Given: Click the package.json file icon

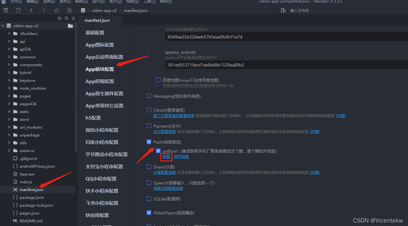Looking at the screenshot, I should (x=15, y=197).
